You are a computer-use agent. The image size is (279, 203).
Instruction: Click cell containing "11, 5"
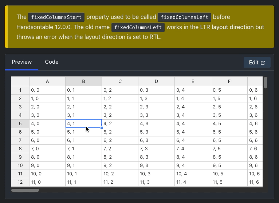click(x=229, y=182)
